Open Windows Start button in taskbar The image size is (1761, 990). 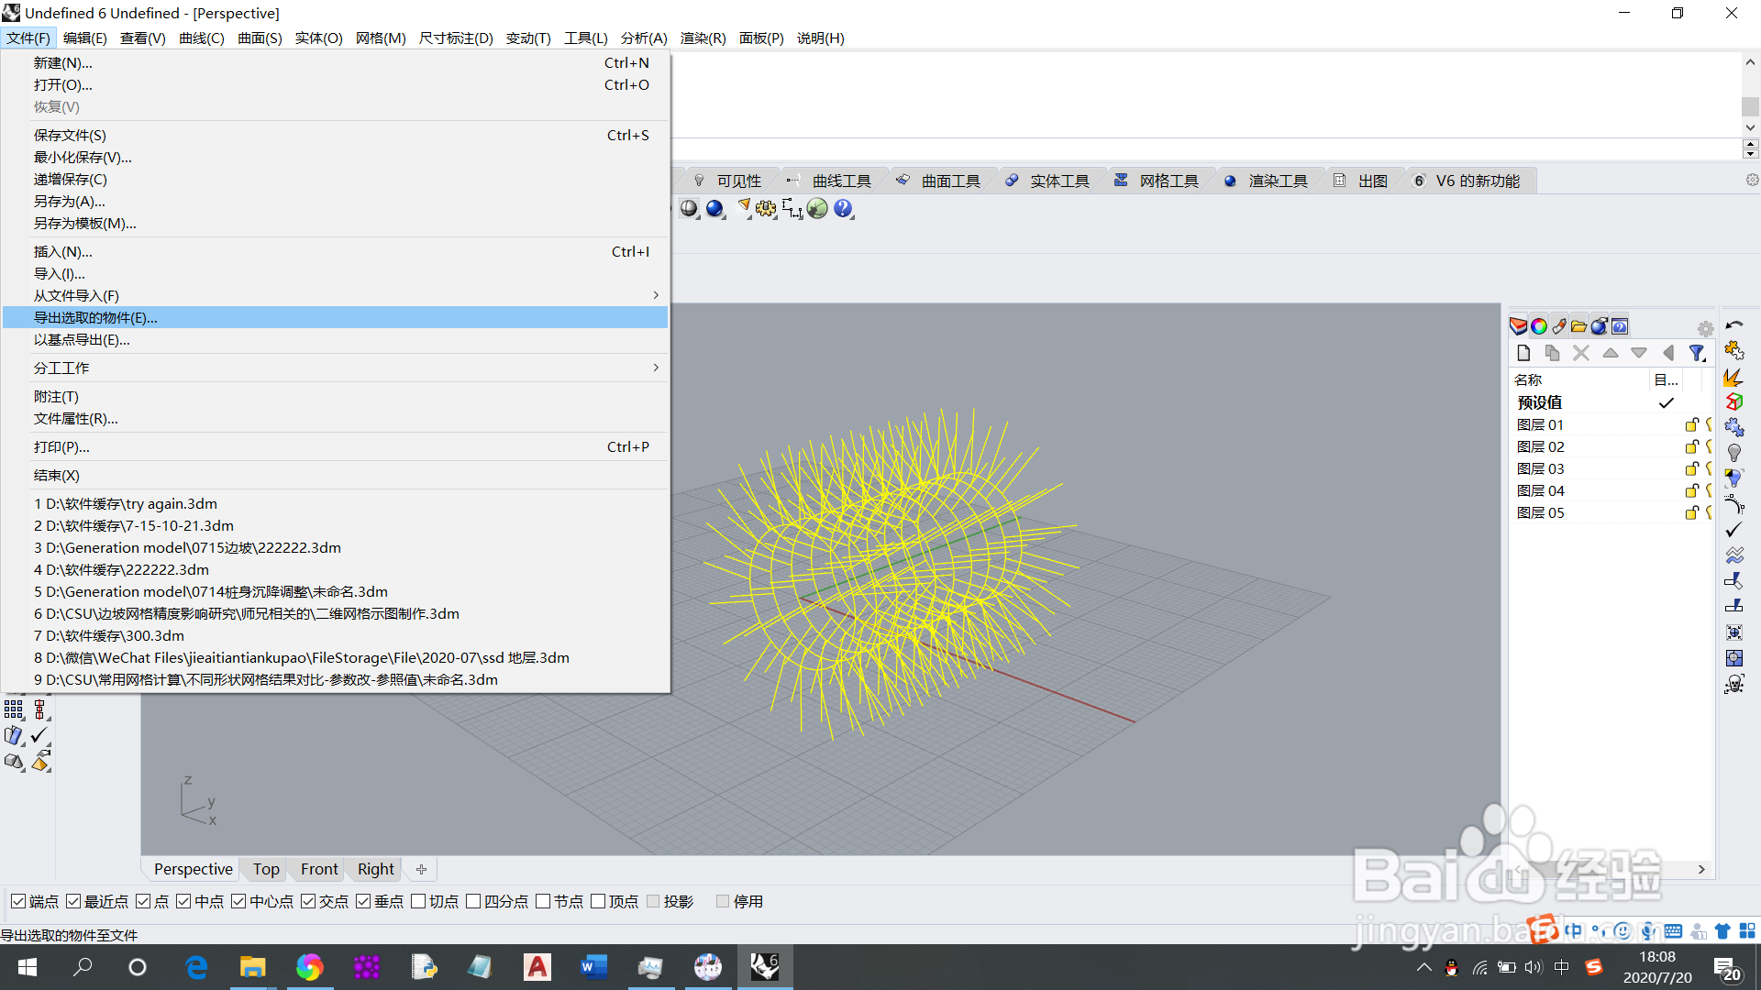click(28, 967)
